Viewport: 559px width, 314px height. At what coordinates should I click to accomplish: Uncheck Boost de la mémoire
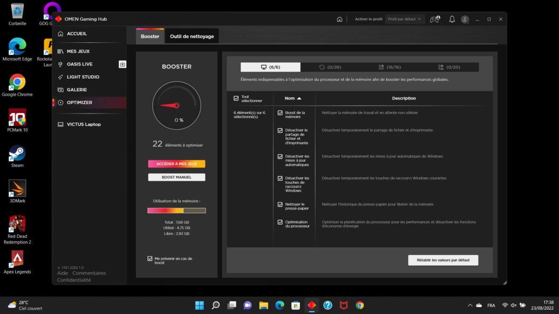(280, 112)
